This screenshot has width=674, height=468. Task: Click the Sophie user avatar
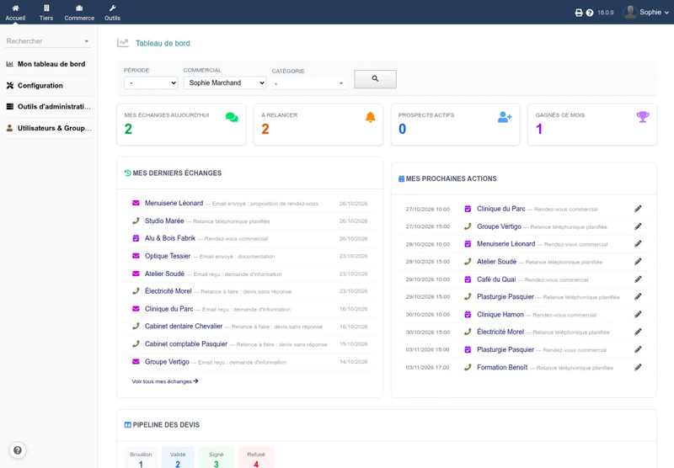click(x=629, y=13)
